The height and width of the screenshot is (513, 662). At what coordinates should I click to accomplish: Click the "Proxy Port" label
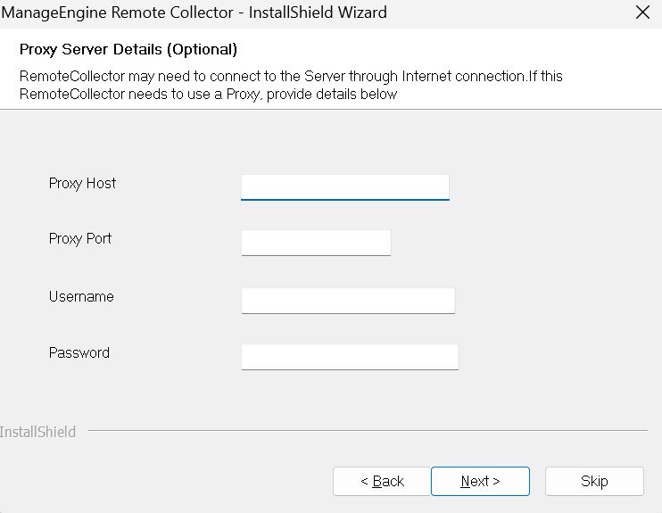(x=80, y=239)
